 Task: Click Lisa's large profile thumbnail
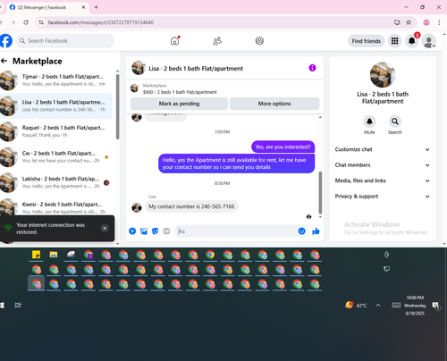click(383, 75)
